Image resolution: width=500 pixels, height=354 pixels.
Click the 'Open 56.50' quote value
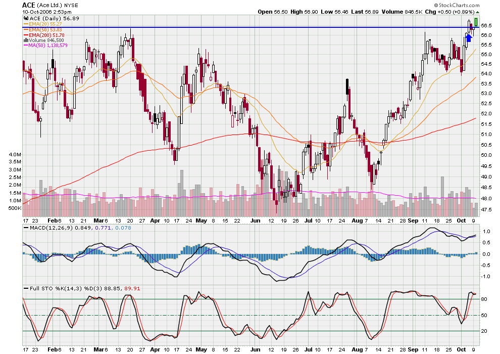point(273,12)
